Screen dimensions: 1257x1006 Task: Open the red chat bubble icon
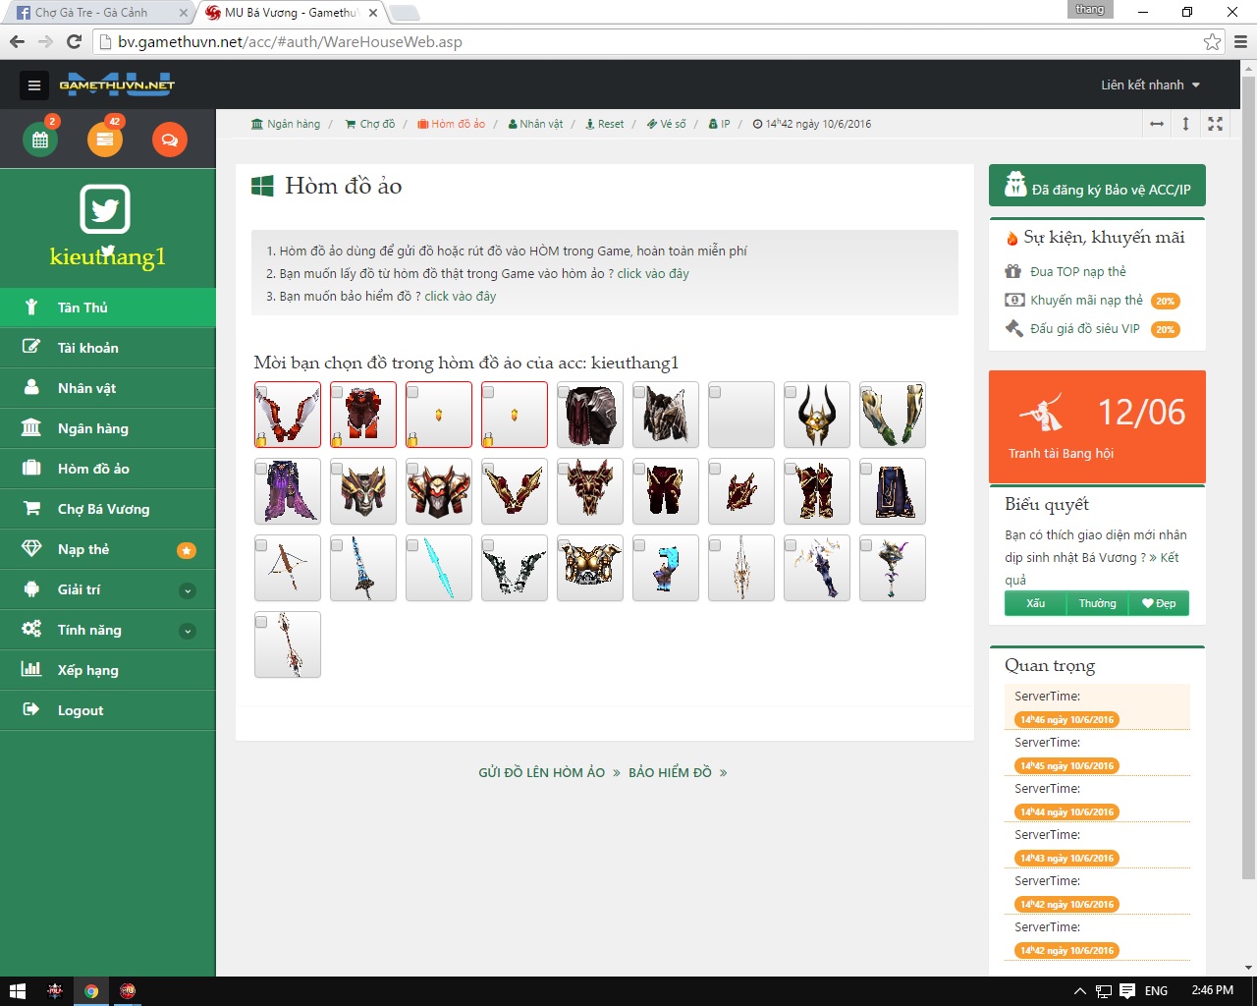click(170, 140)
